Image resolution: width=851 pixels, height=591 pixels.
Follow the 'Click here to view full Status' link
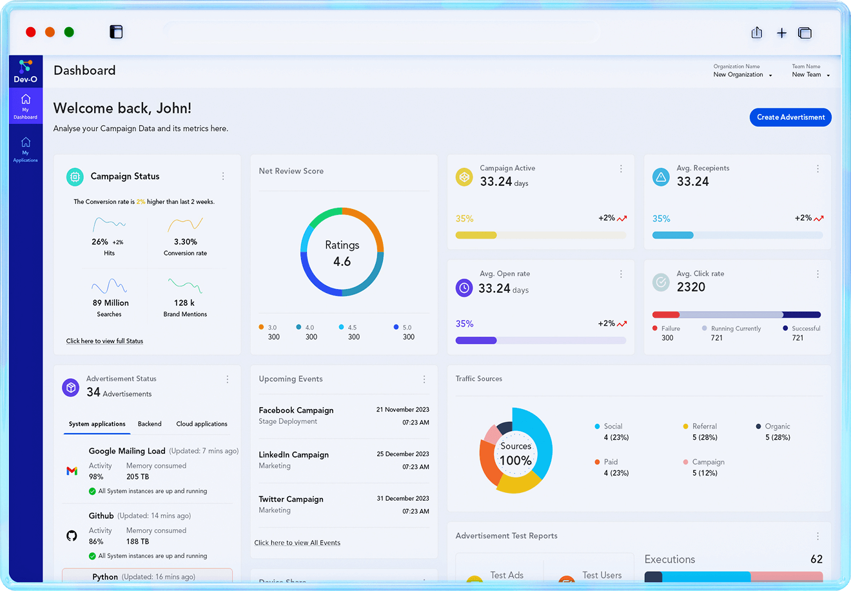[104, 341]
